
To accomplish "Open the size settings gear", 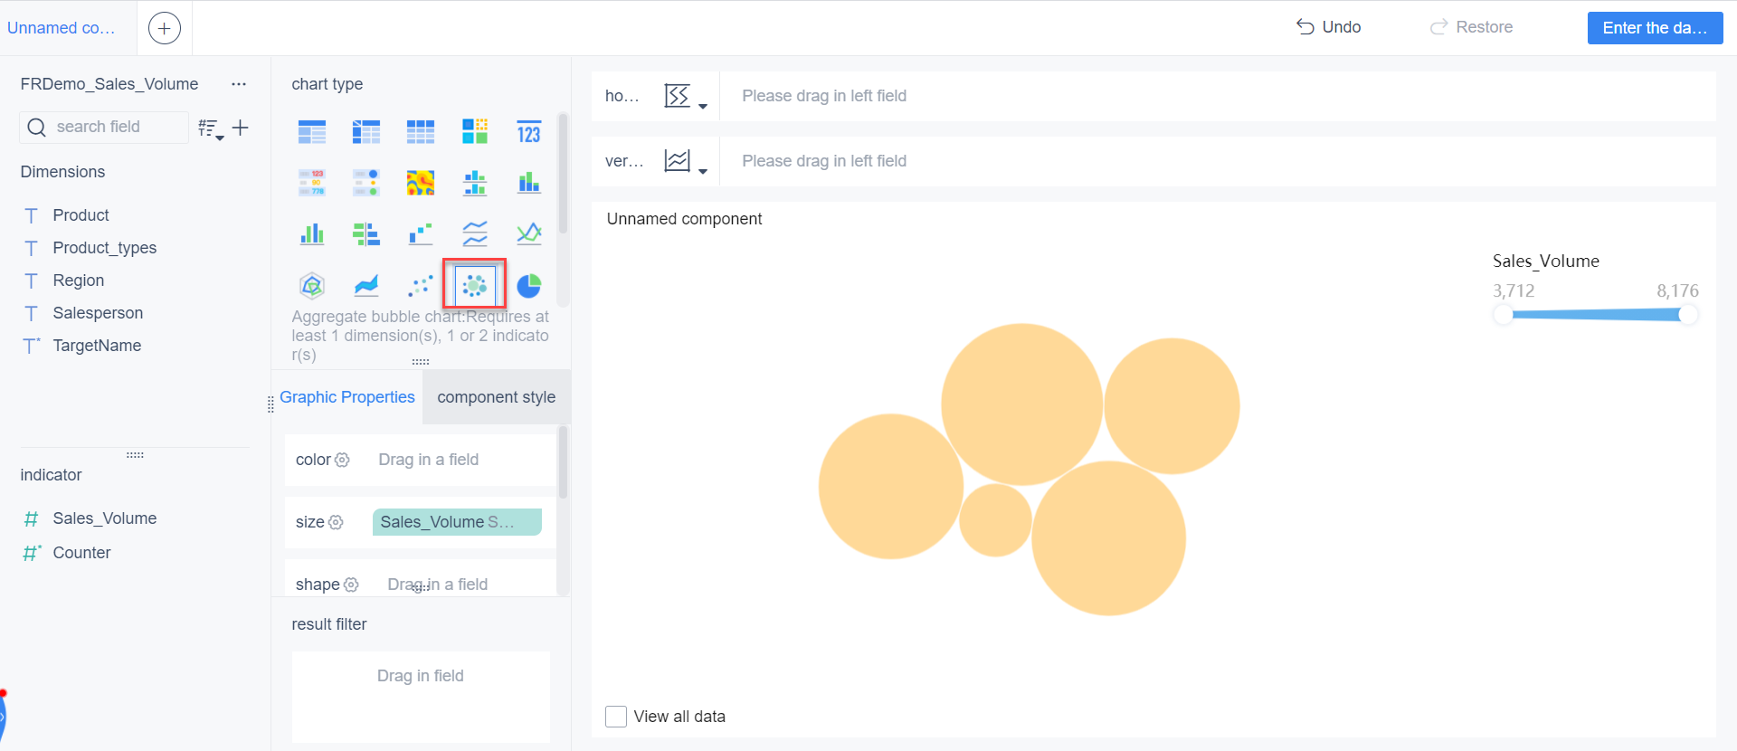I will point(336,522).
